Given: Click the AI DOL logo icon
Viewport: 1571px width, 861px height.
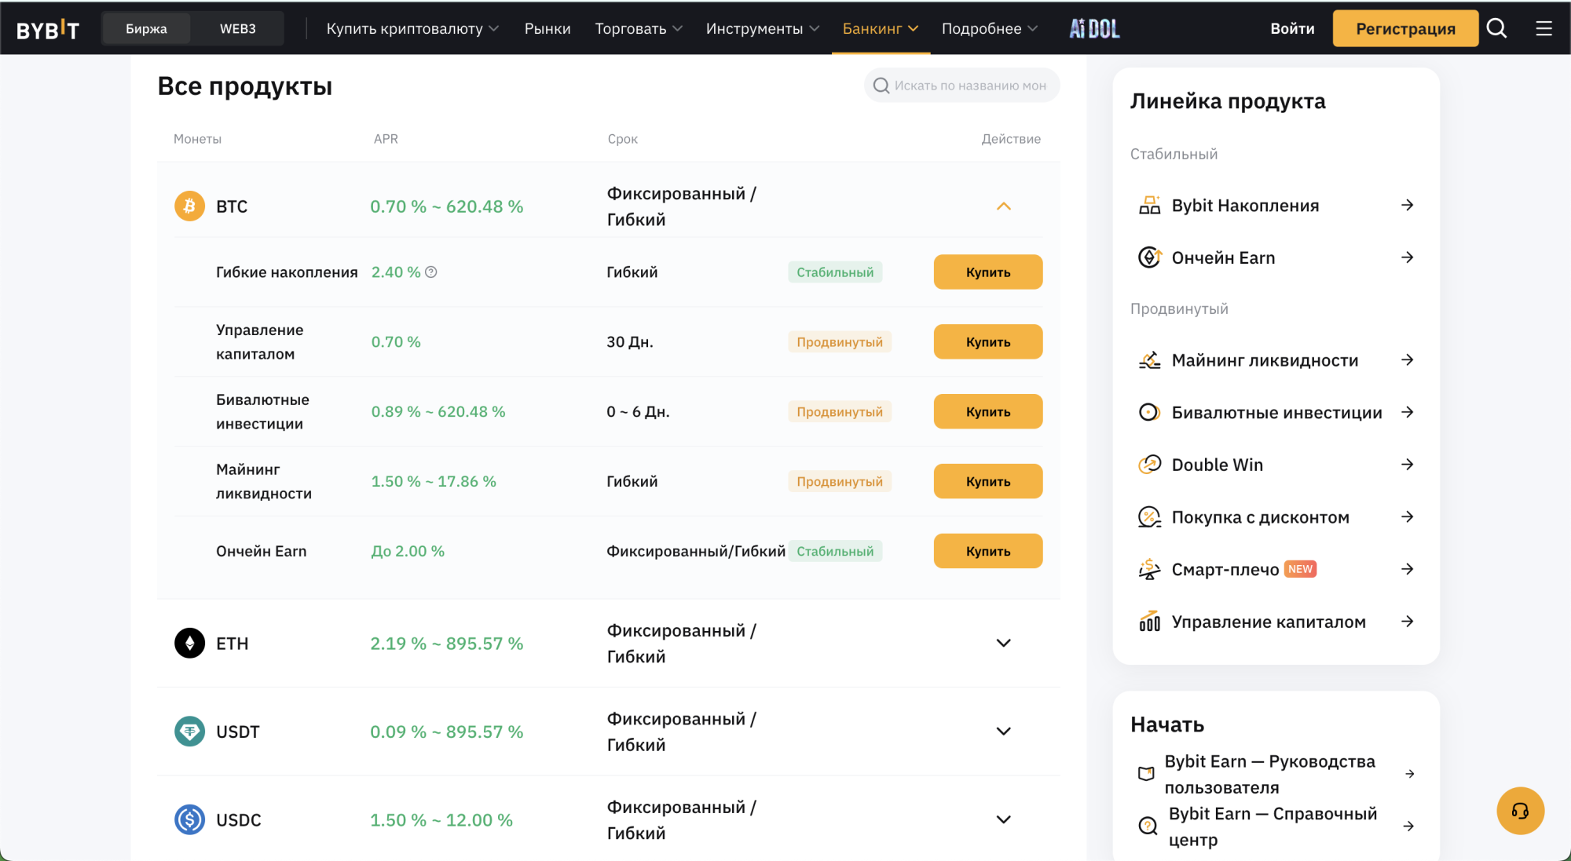Looking at the screenshot, I should pos(1094,28).
